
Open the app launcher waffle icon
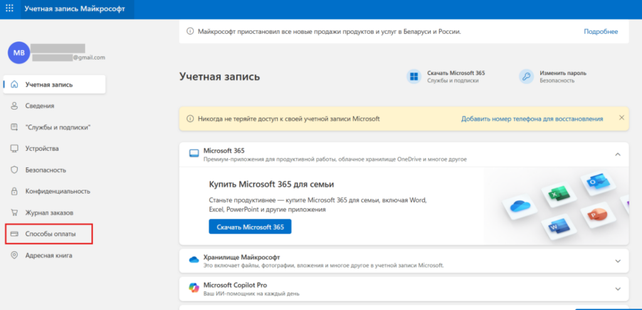tap(9, 9)
